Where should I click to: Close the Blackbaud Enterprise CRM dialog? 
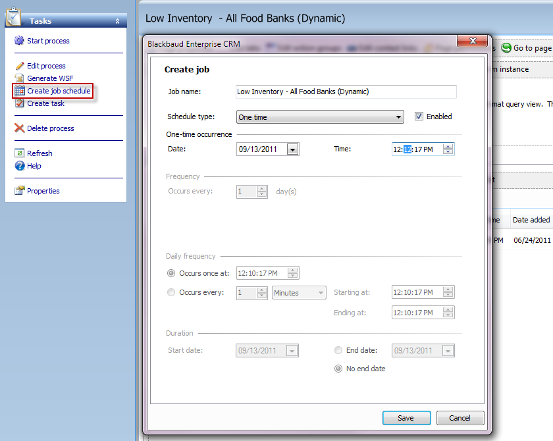tap(473, 41)
